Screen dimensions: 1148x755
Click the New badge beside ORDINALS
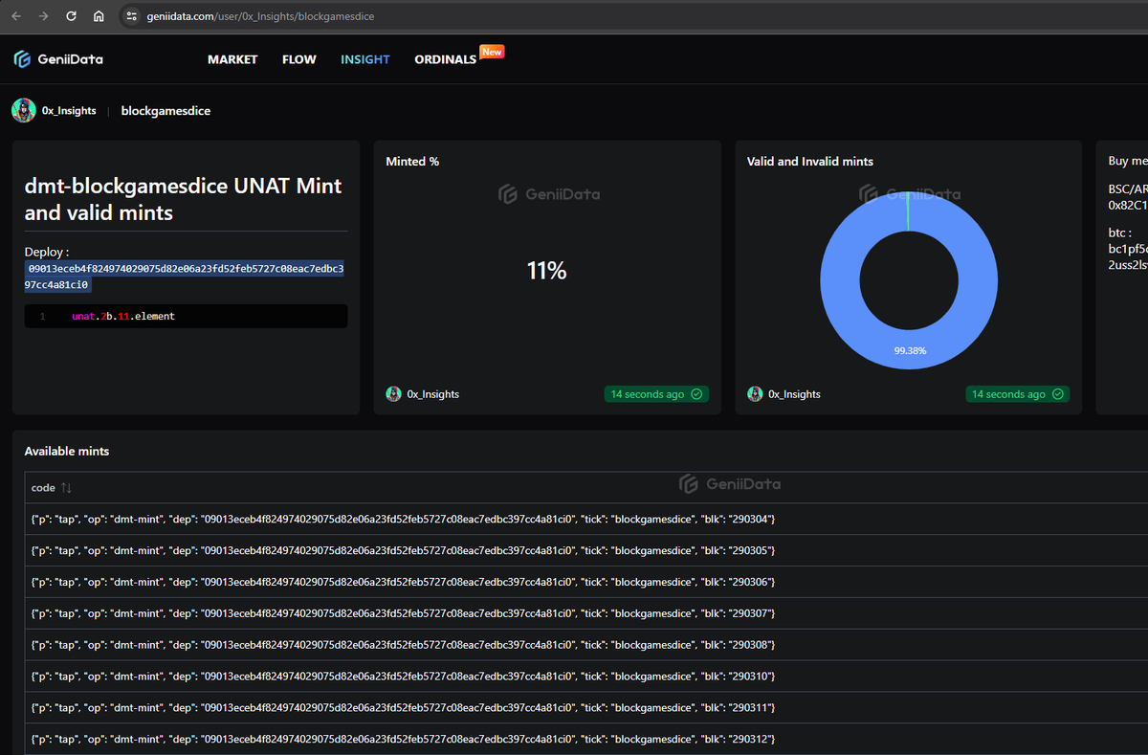492,52
